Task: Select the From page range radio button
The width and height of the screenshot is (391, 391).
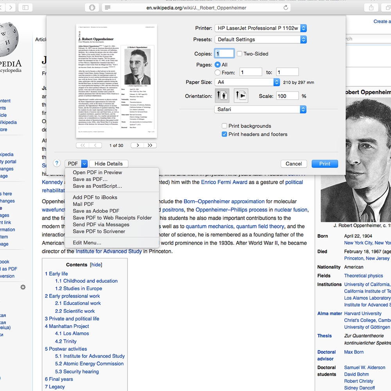Action: [x=217, y=73]
